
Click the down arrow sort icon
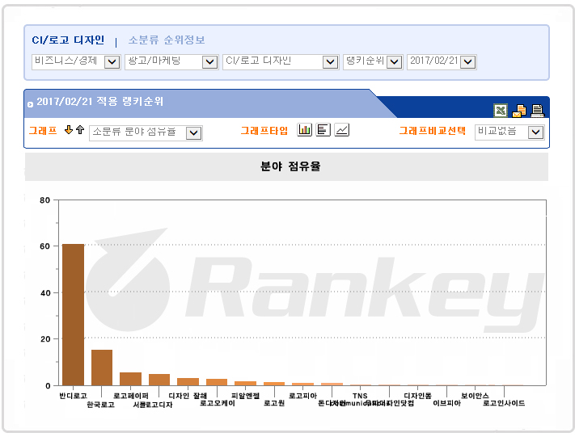click(x=69, y=130)
